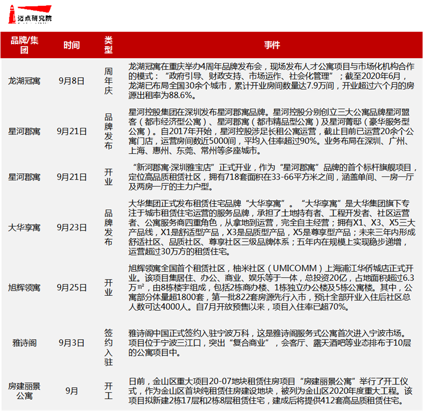Select the 龙湖冠寓 brand cell
The height and width of the screenshot is (411, 423).
(x=24, y=81)
